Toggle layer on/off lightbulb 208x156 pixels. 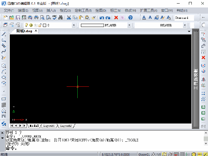26,25
